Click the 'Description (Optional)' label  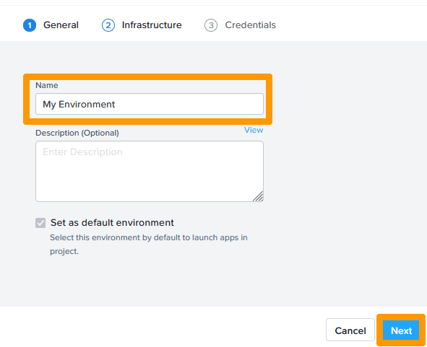coord(77,133)
